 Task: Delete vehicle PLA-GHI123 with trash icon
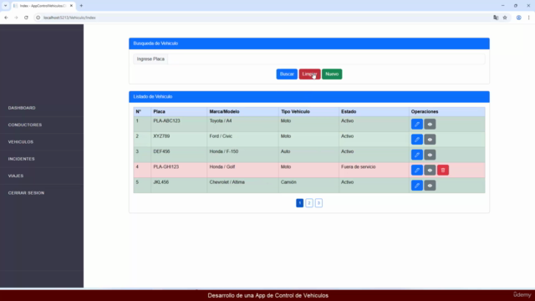(x=443, y=171)
